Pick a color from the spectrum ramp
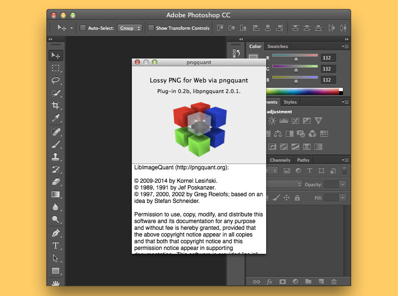Viewport: 398px width, 296px height. tap(303, 91)
